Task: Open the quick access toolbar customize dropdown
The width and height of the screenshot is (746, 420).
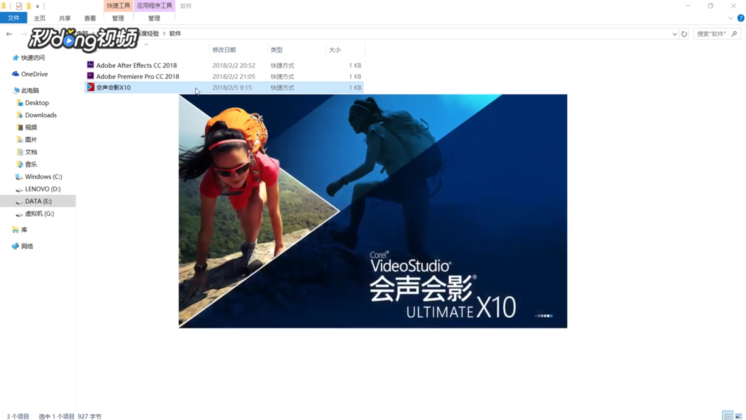Action: click(x=37, y=6)
